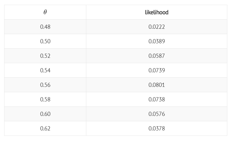230x142 pixels.
Task: Select the likelihood cell 0.0378
Action: 157,128
